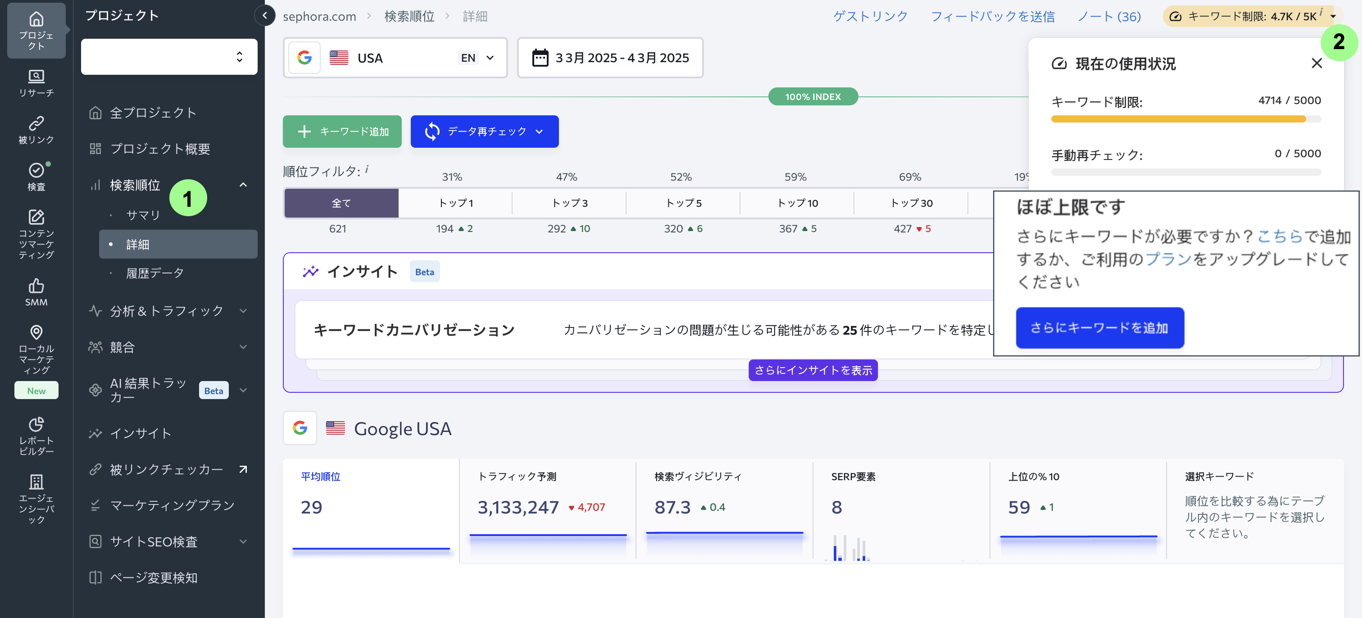Viewport: 1362px width, 618px height.
Task: Select the 平均順位 metric card
Action: 371,510
